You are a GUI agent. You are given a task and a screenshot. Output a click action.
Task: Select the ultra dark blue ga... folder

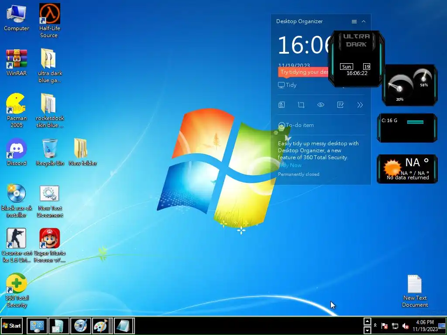tap(50, 65)
